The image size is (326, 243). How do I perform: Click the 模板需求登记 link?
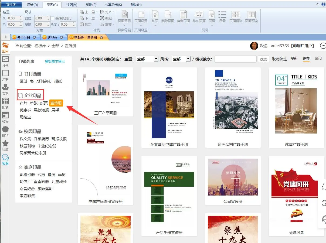pos(55,61)
